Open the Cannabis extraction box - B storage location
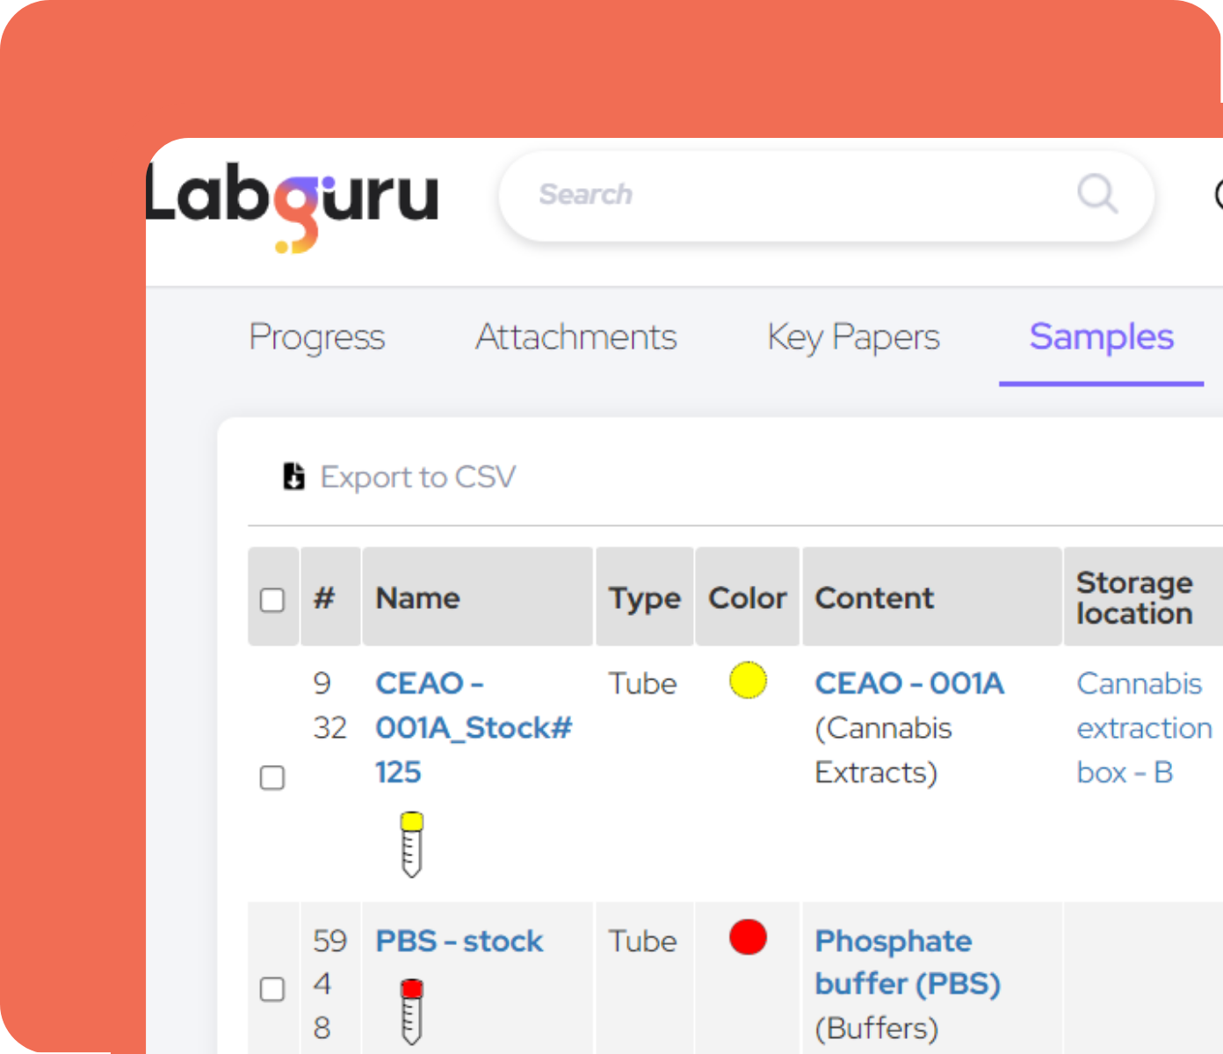This screenshot has height=1054, width=1223. (x=1143, y=727)
